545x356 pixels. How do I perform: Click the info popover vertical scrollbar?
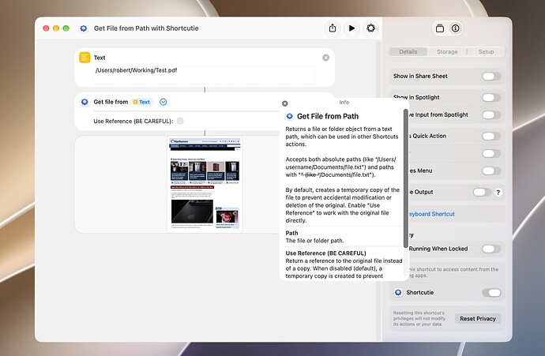[x=406, y=178]
